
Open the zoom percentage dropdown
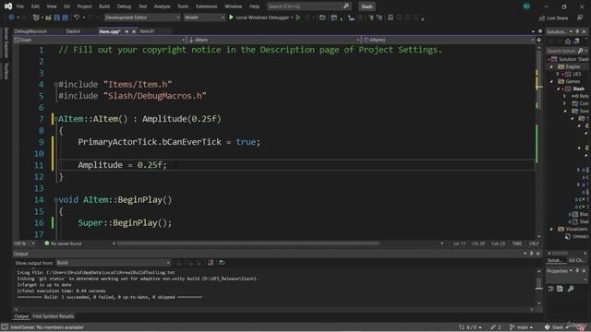(33, 243)
